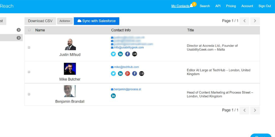Go to next page using top arrow
This screenshot has height=137, width=275.
pyautogui.click(x=255, y=21)
